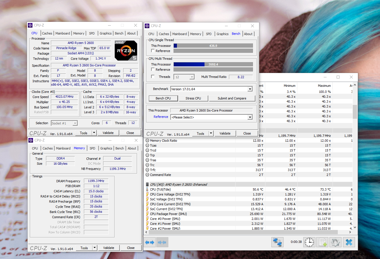Click the single thread This Processor score bar
The width and height of the screenshot is (380, 259).
[x=213, y=46]
